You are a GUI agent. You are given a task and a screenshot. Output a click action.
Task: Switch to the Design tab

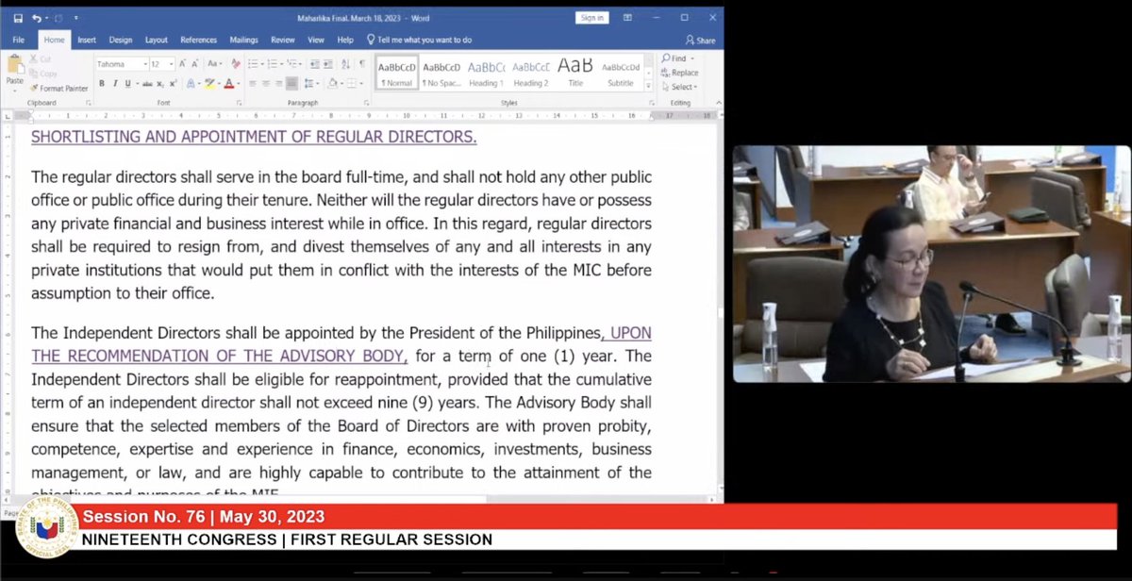pos(121,40)
